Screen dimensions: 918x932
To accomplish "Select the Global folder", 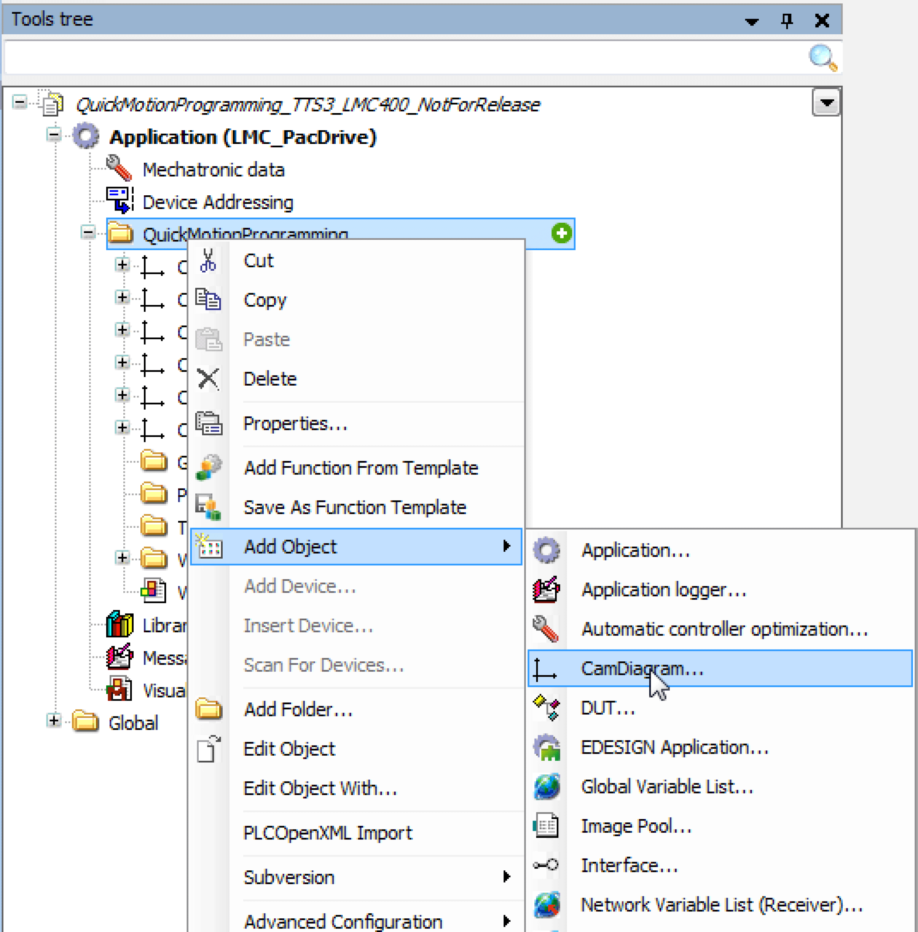I will tap(133, 723).
